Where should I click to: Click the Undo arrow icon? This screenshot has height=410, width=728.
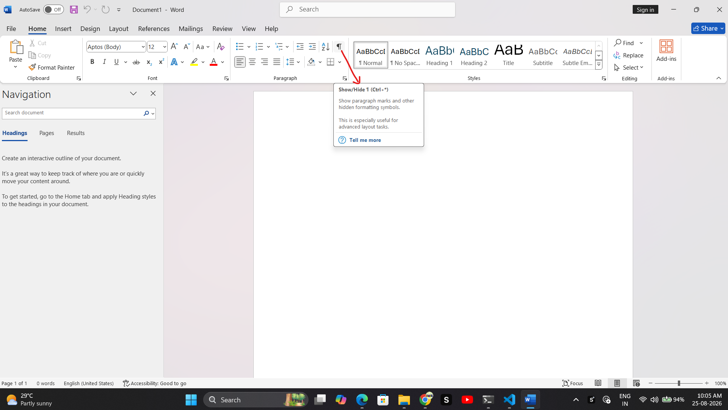(x=87, y=10)
